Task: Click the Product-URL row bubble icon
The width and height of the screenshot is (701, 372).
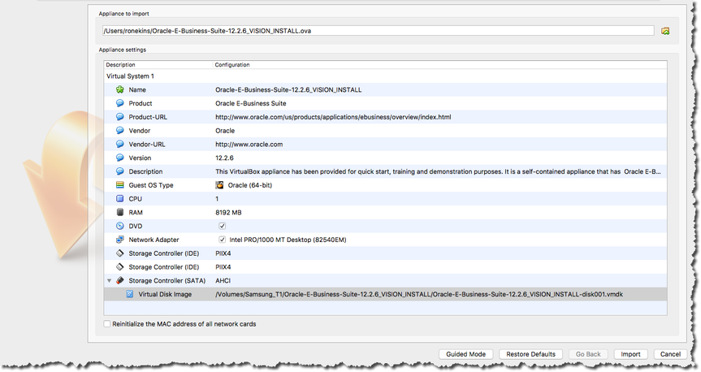Action: click(x=120, y=117)
